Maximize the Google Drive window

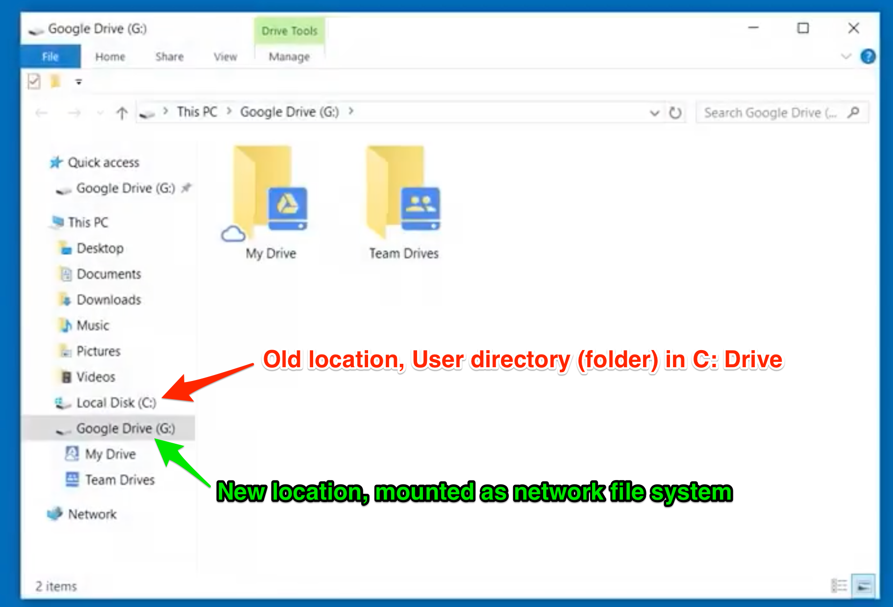pos(803,28)
